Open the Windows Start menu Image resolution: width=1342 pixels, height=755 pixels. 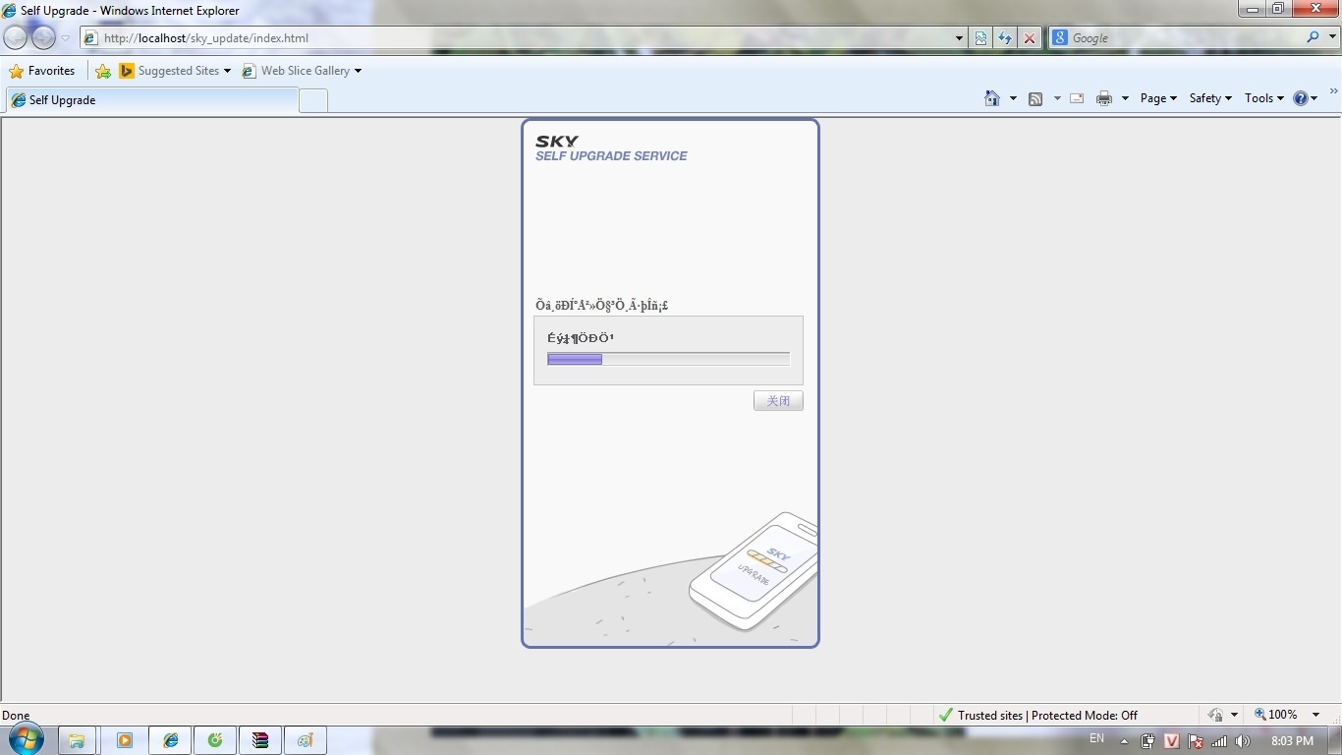[x=25, y=739]
